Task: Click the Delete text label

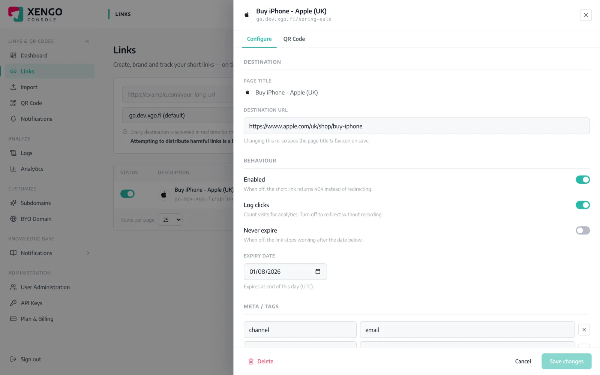Action: pyautogui.click(x=265, y=361)
